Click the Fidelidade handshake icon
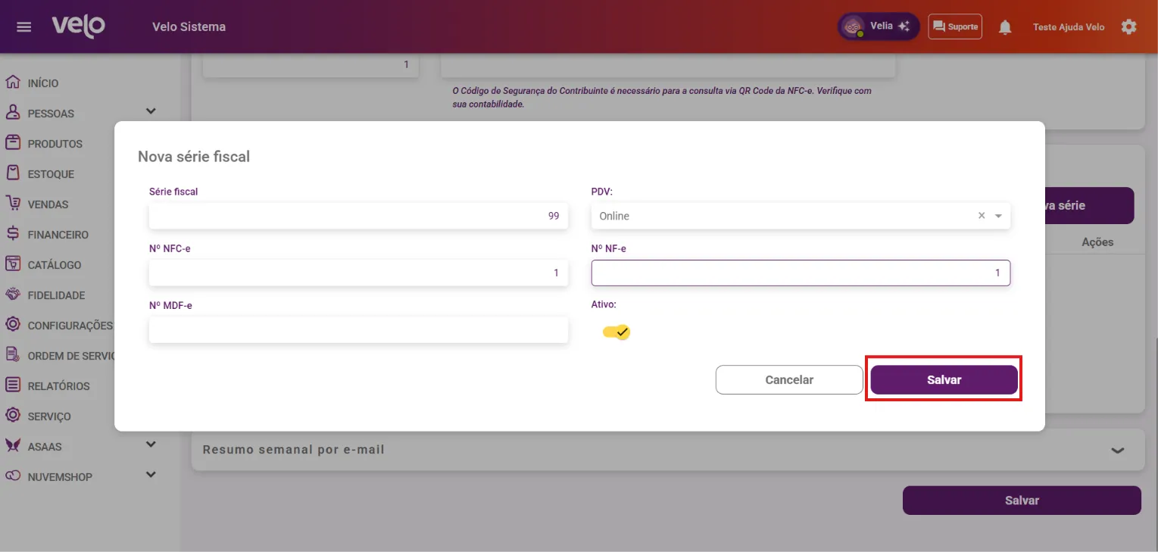1158x552 pixels. [12, 295]
